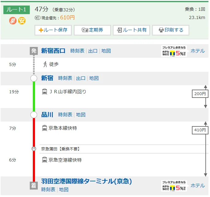Screen dimensions: 210x197
Task: Click the 410円 fare box
Action: [x=200, y=130]
